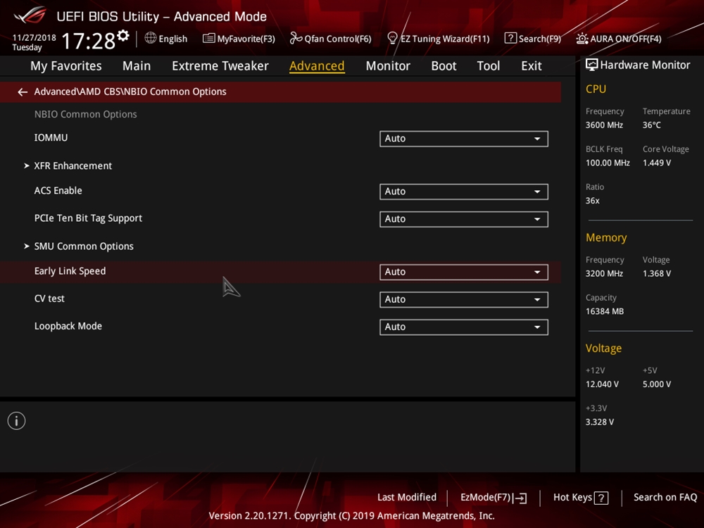Click Last Modified button

point(407,498)
